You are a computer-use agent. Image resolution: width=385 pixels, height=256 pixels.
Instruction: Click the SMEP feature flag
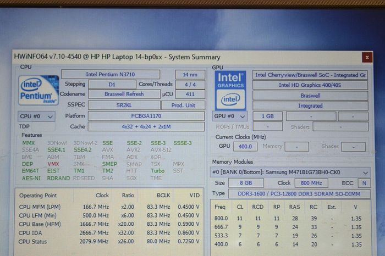pos(109,164)
